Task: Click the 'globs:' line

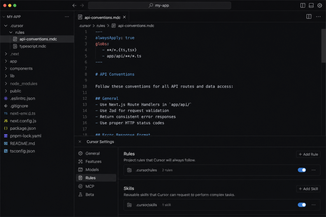Action: pos(102,44)
